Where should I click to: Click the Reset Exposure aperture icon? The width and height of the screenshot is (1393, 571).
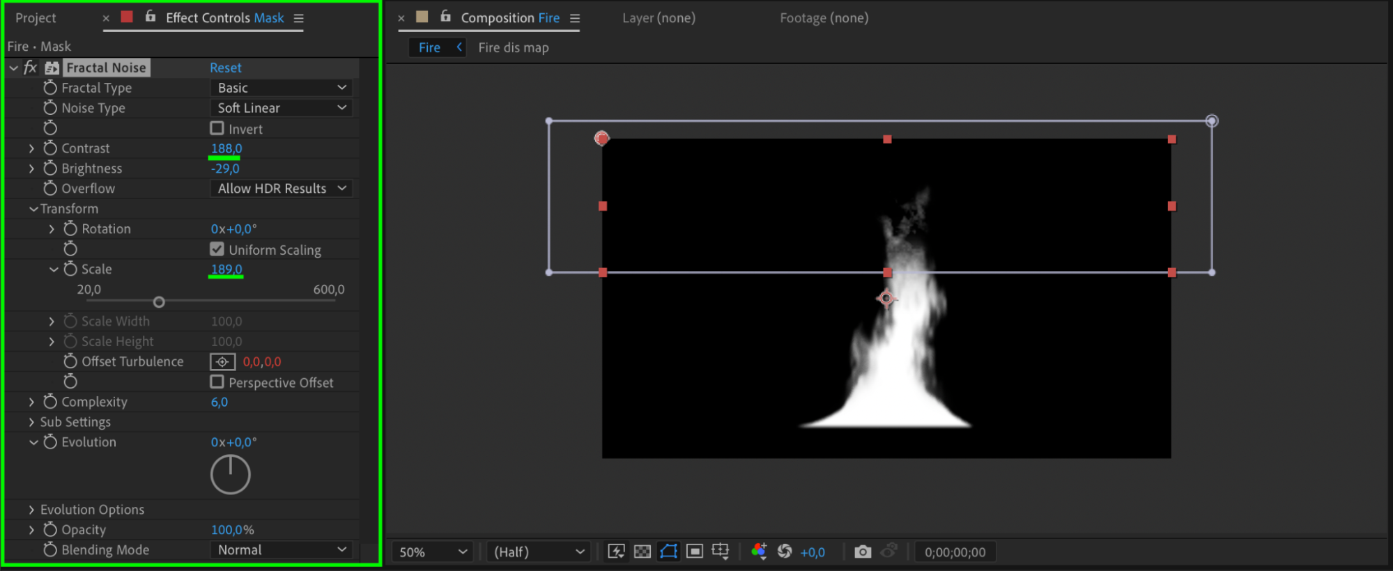click(785, 552)
